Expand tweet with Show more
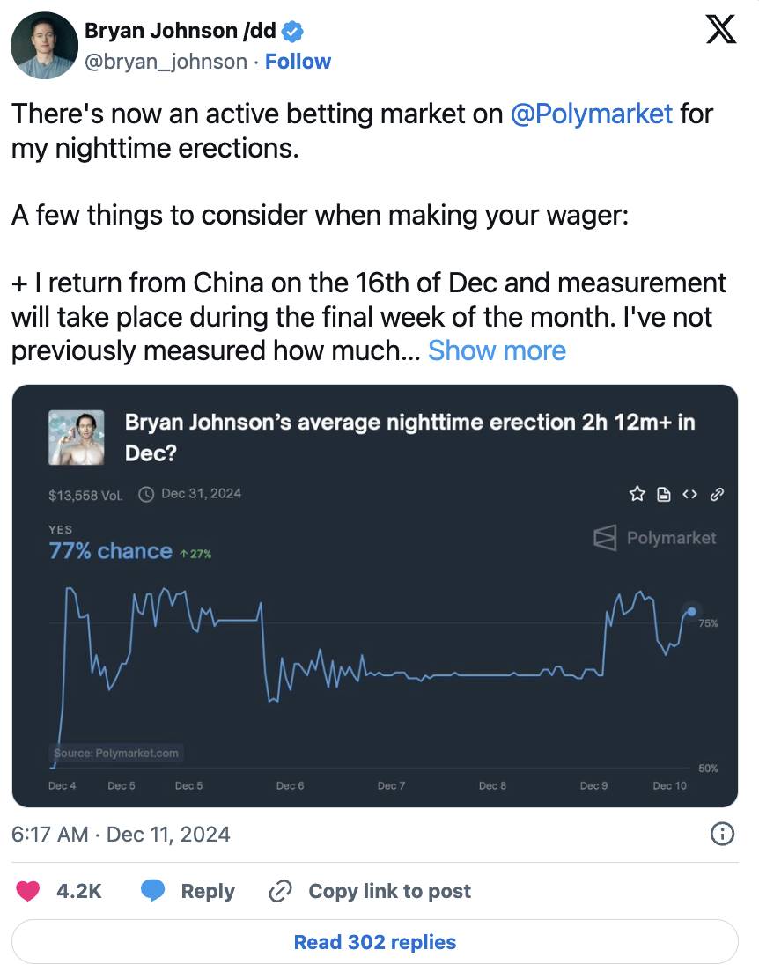Screen dimensions: 759x979 tap(497, 350)
